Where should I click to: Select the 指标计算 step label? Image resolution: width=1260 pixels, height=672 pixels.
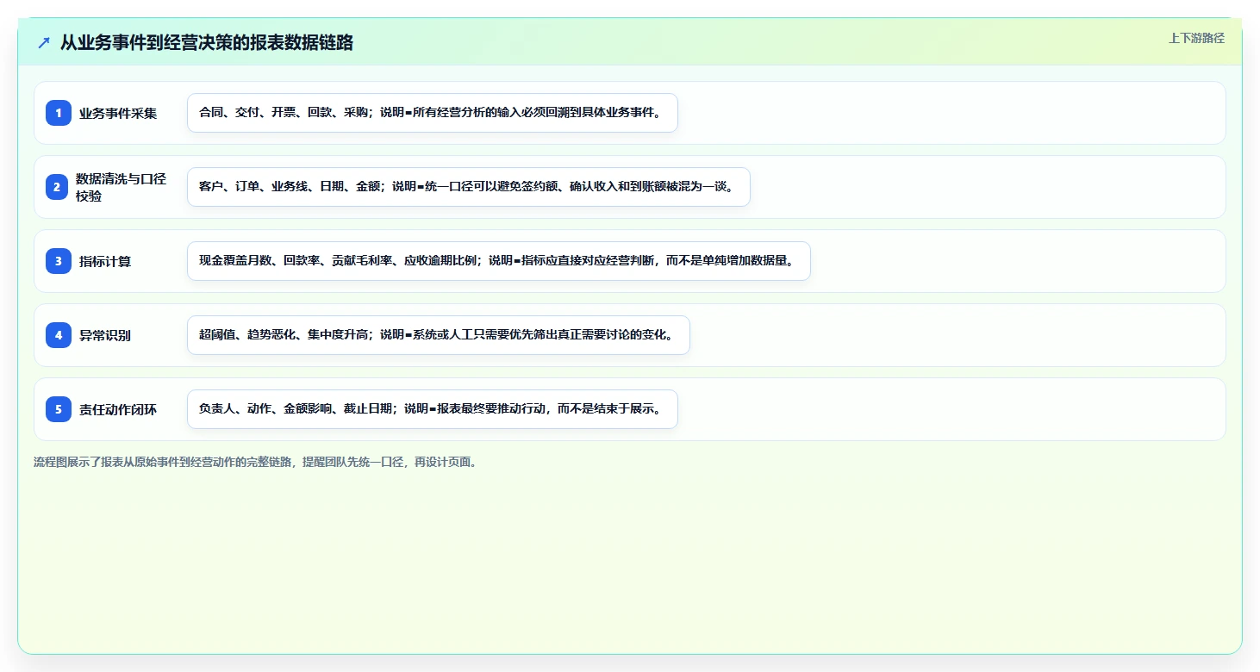click(x=105, y=261)
